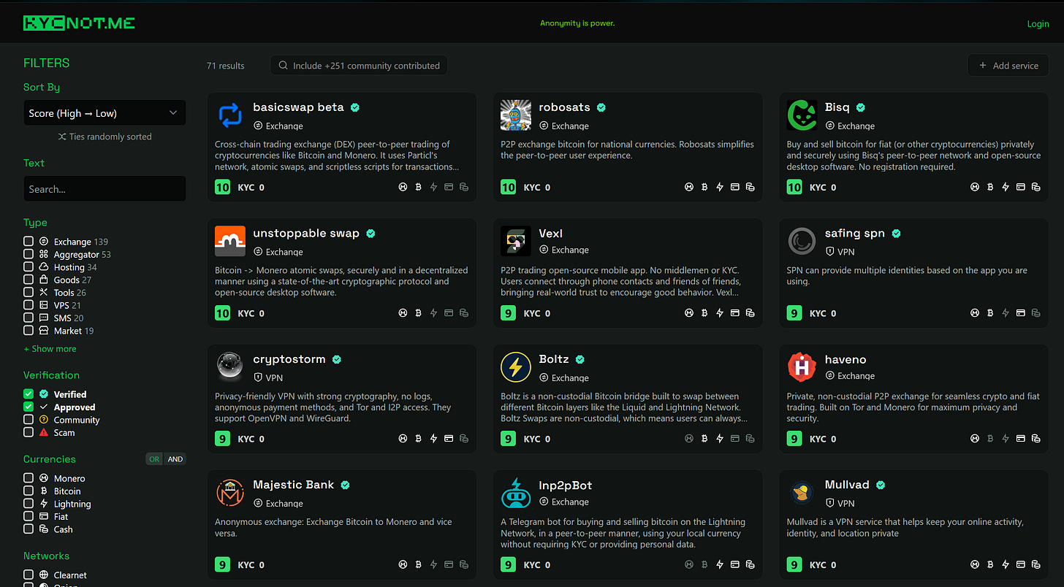
Task: Switch currencies filter mode to OR
Action: pyautogui.click(x=154, y=459)
